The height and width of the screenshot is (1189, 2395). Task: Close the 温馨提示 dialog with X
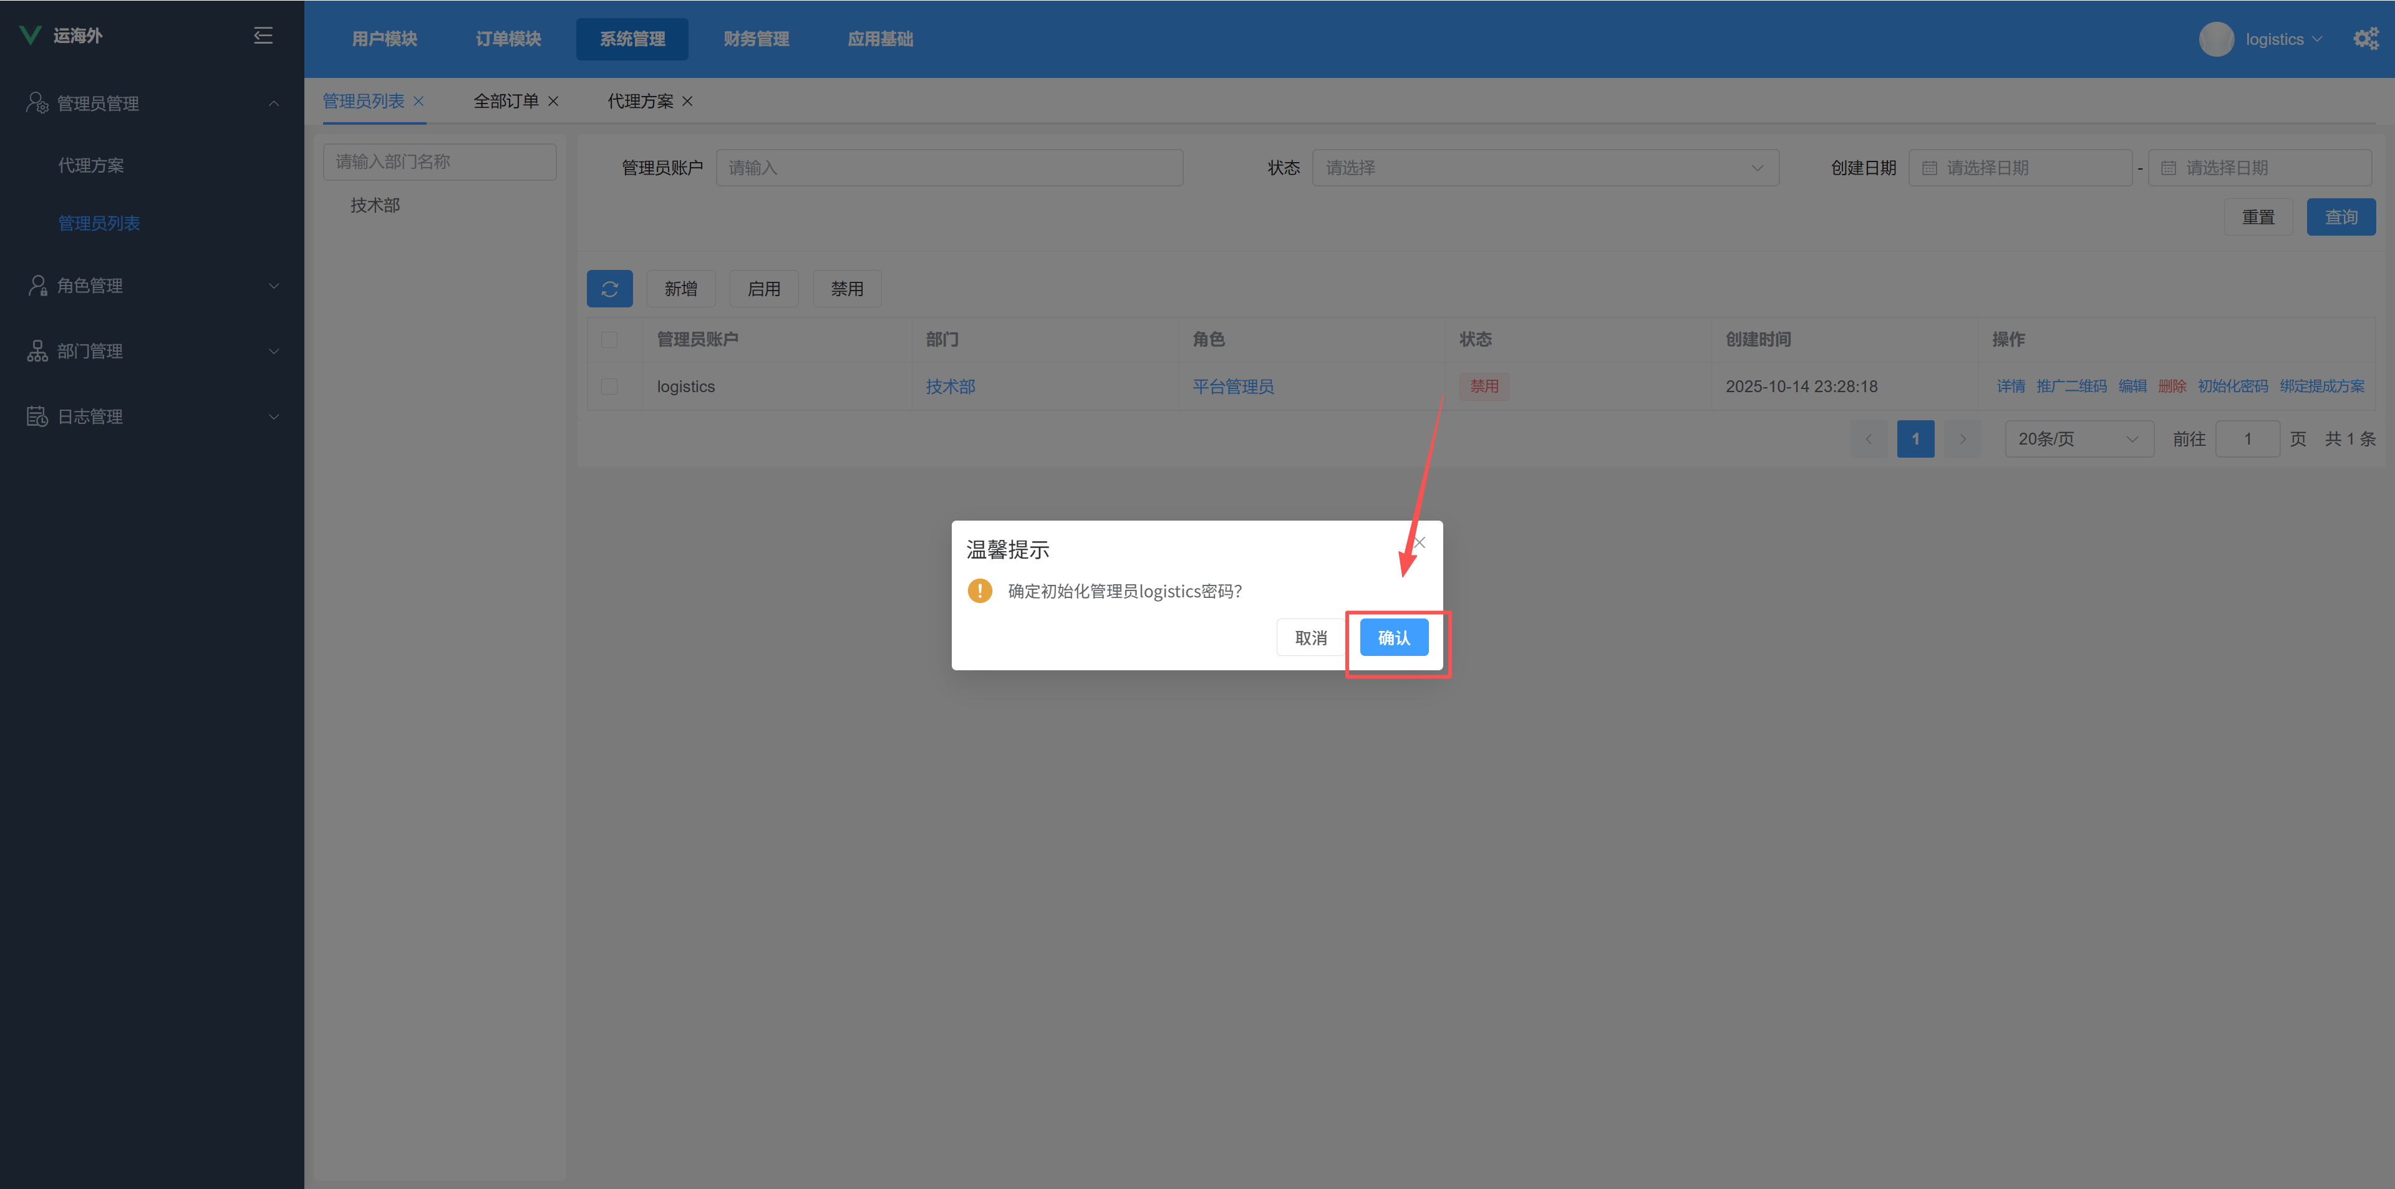pyautogui.click(x=1419, y=543)
